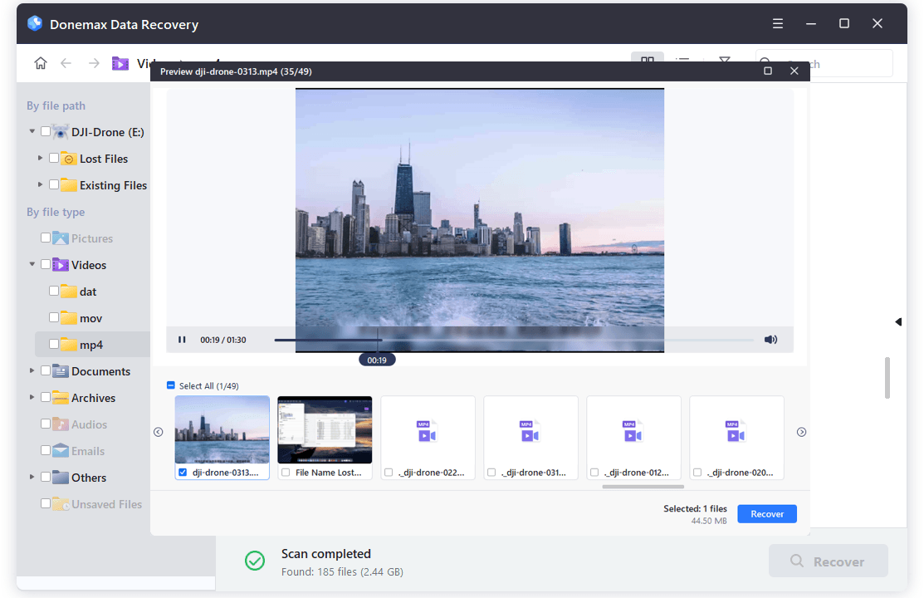Image resolution: width=924 pixels, height=598 pixels.
Task: Expand the Documents tree node
Action: [31, 370]
